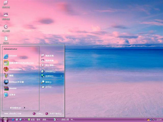
Task: Open 我的文档 in Start menu right pane
Action: click(x=52, y=56)
